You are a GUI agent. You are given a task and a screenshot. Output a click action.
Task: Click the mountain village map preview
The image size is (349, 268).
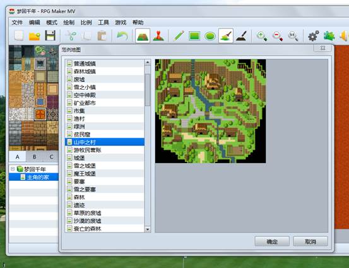click(x=210, y=111)
